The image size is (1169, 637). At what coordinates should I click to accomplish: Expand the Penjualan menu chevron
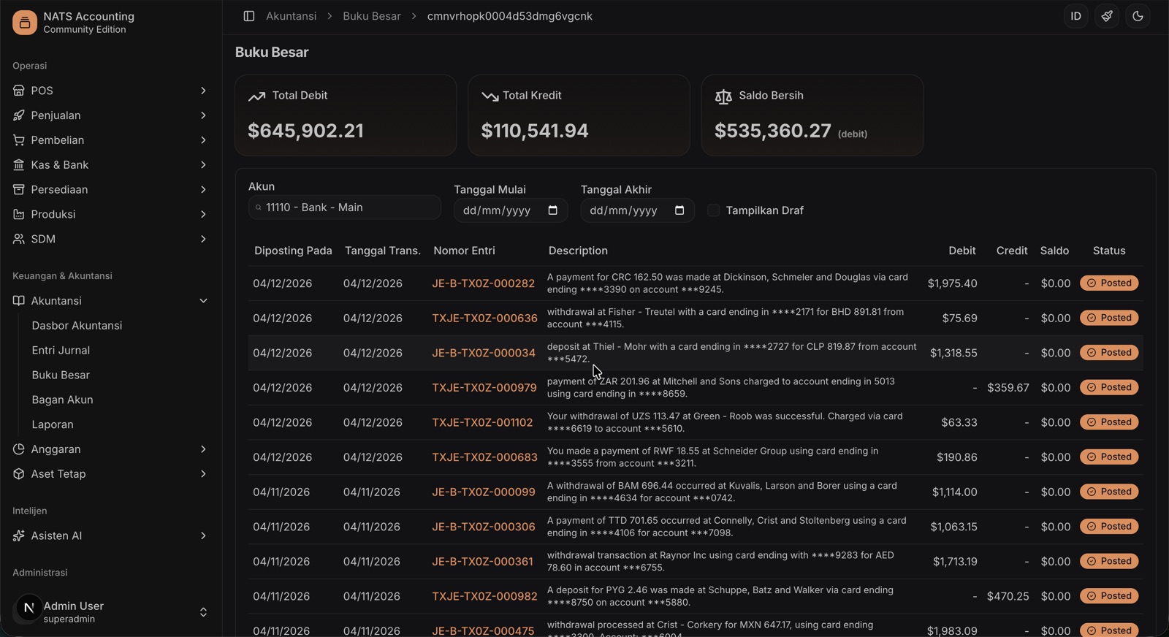[203, 115]
